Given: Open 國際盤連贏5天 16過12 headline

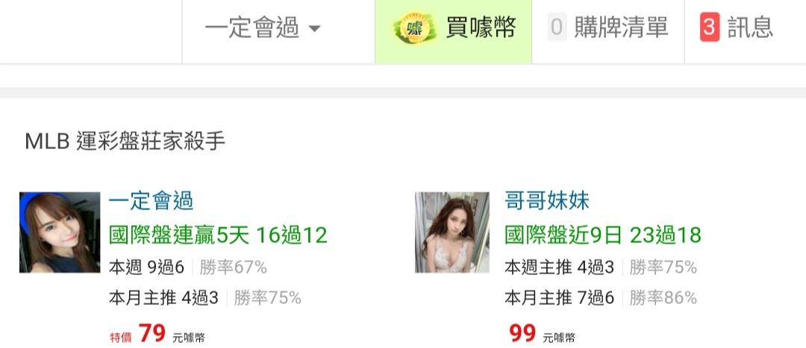Looking at the screenshot, I should pos(218,235).
